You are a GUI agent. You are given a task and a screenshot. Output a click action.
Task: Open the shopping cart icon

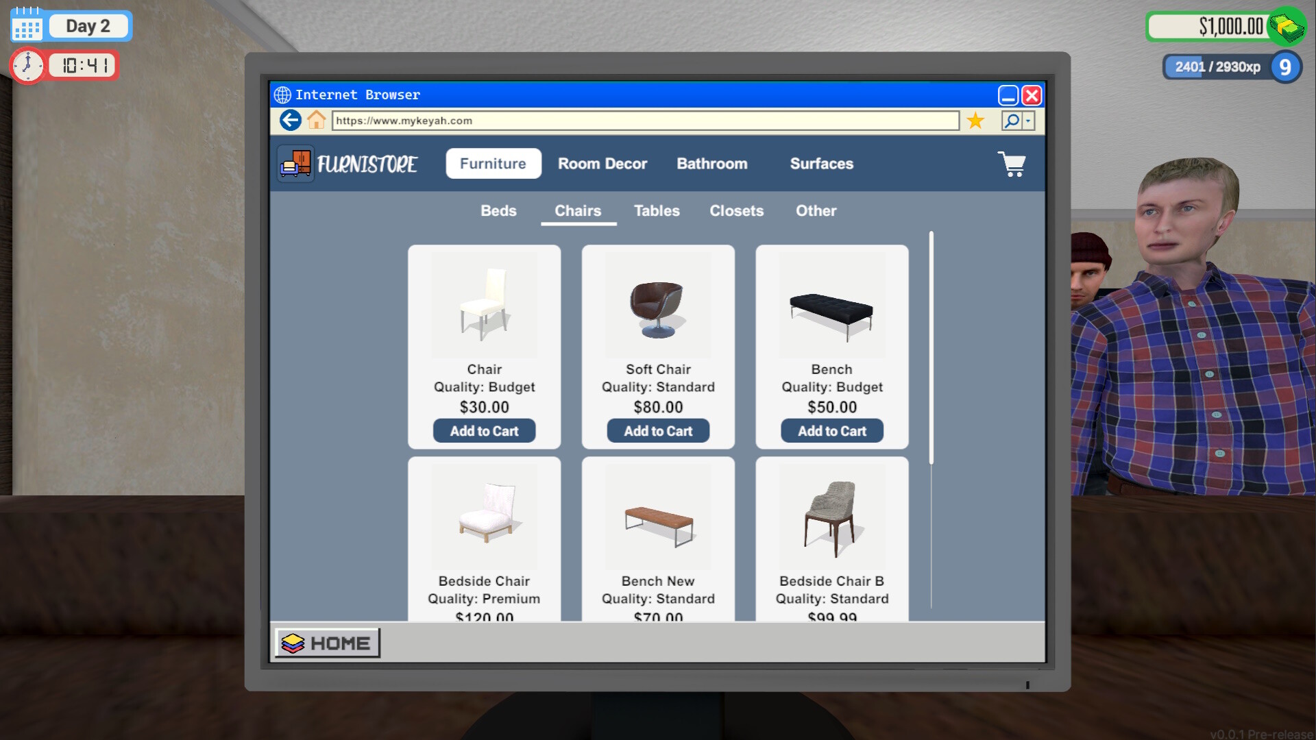(1012, 164)
